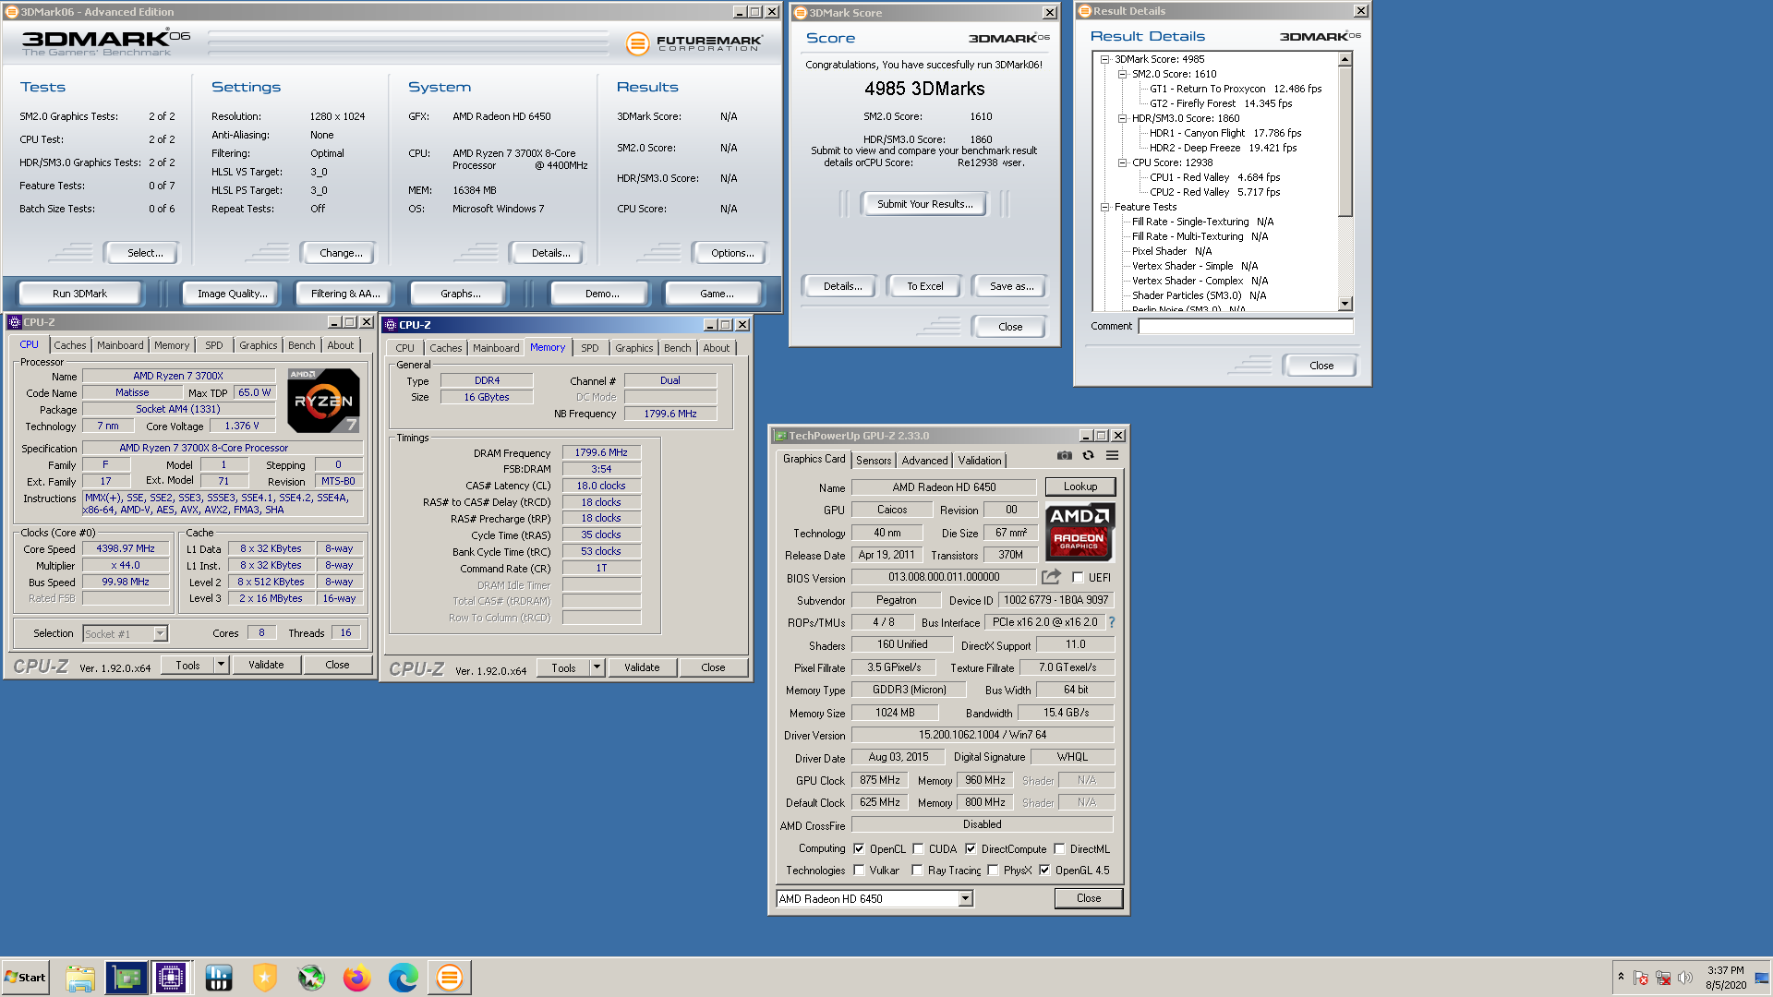The width and height of the screenshot is (1773, 997).
Task: Open the Mainboard tab in CPU-Z CPU window
Action: tap(120, 345)
